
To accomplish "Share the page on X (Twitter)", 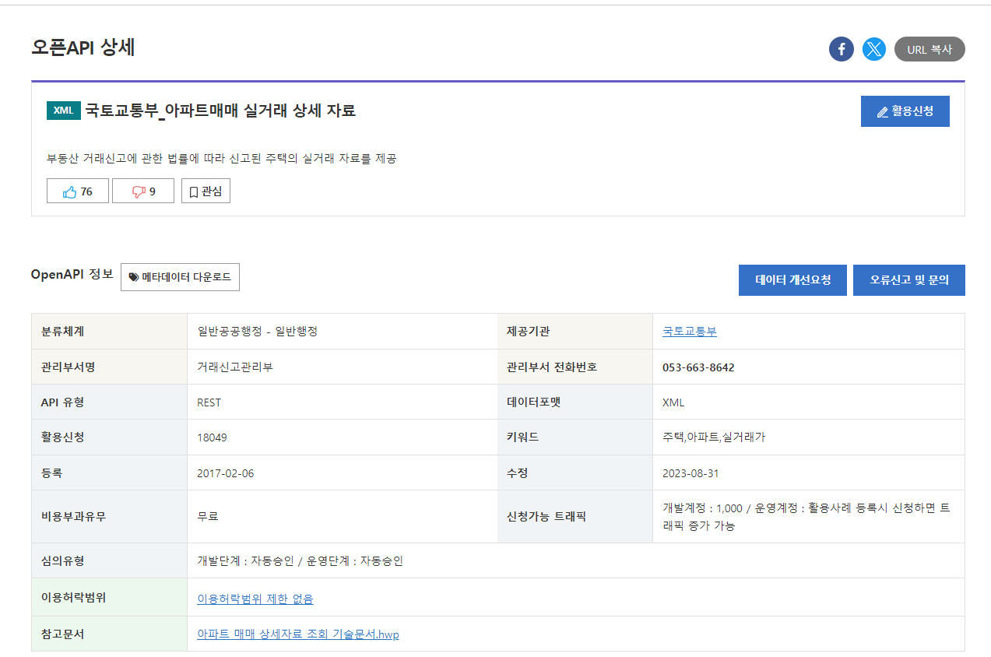I will (874, 49).
